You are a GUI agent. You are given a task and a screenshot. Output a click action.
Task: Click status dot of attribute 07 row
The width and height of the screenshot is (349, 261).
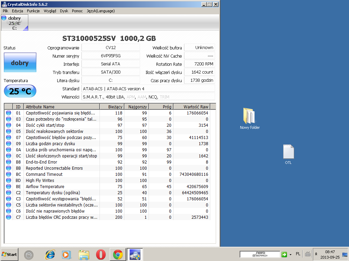9,137
